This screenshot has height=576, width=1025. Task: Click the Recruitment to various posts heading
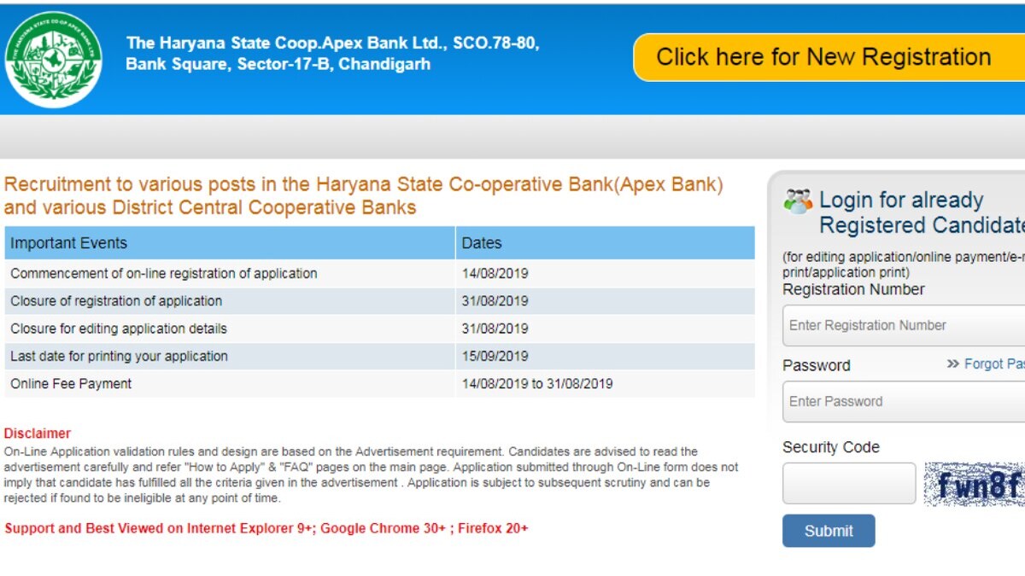pos(363,195)
